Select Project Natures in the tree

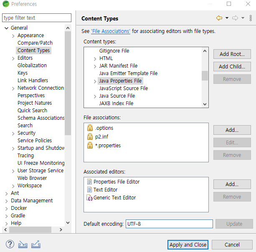(35, 103)
